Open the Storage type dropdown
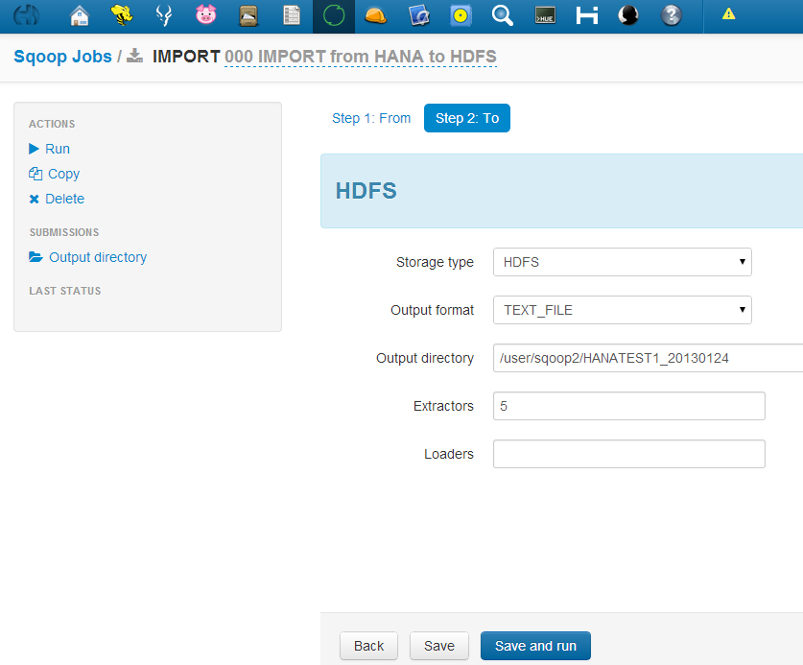Image resolution: width=803 pixels, height=665 pixels. pos(623,262)
